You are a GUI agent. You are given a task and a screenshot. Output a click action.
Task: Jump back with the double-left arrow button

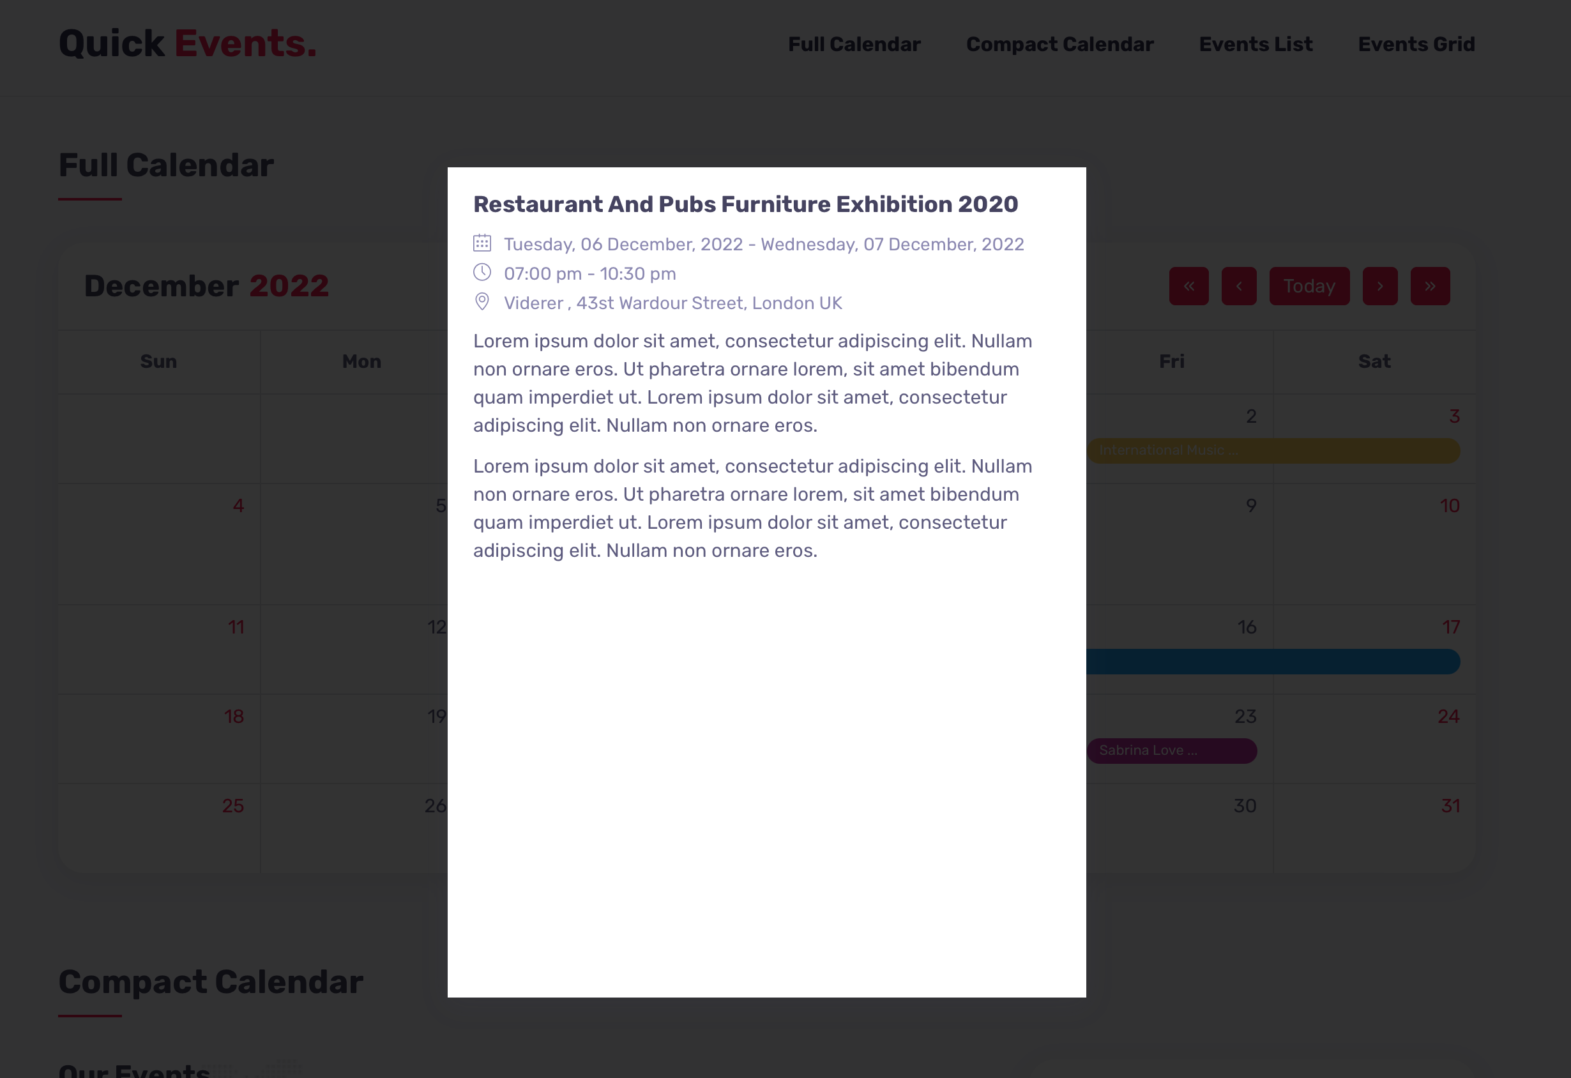click(1188, 286)
